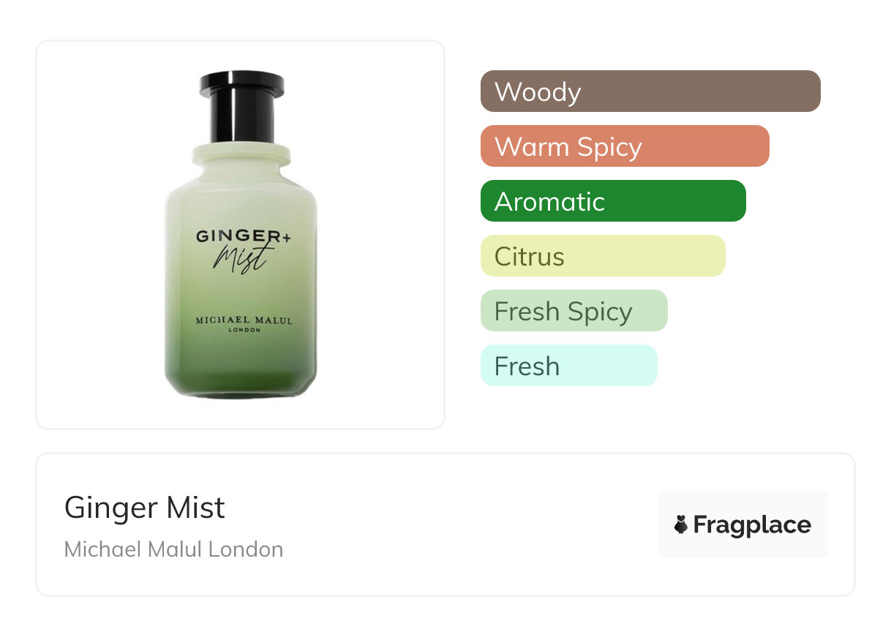Click the GINGER+ text on the bottle

coord(242,237)
